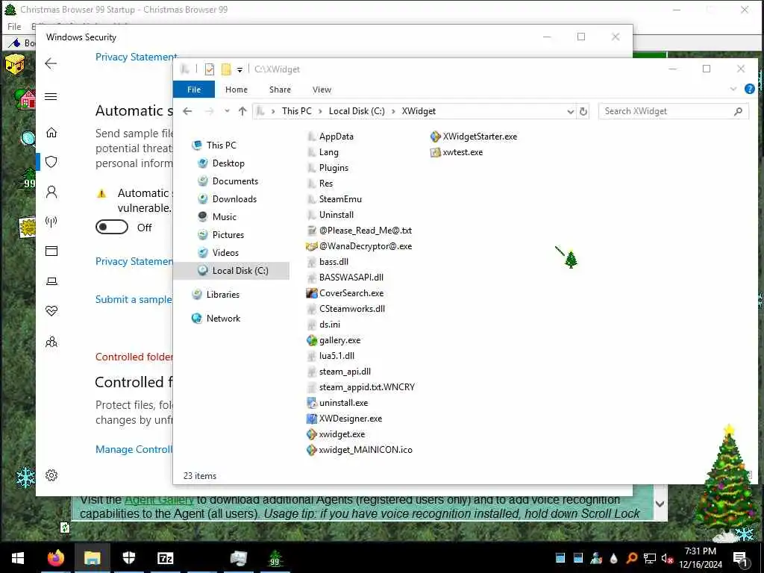Expand the Explorer ribbon chevron
The image size is (764, 573).
click(733, 90)
